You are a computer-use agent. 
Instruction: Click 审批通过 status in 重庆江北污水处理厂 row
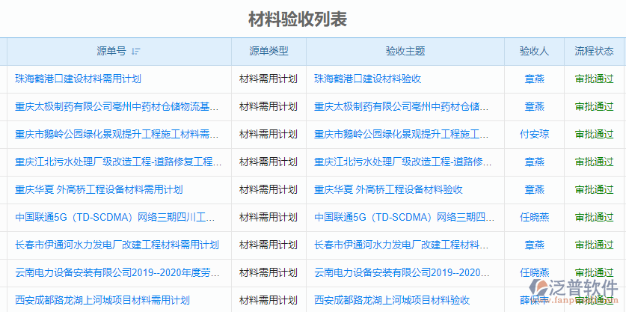click(x=594, y=162)
